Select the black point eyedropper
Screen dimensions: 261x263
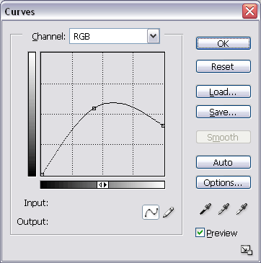pyautogui.click(x=205, y=209)
